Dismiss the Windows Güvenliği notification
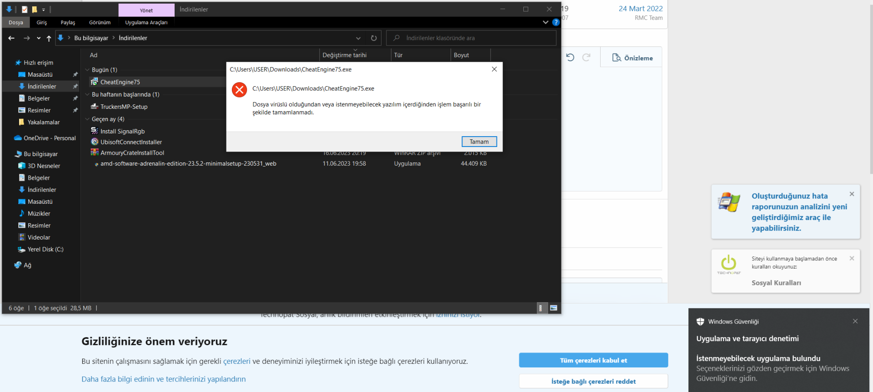Image resolution: width=873 pixels, height=392 pixels. pos(855,321)
